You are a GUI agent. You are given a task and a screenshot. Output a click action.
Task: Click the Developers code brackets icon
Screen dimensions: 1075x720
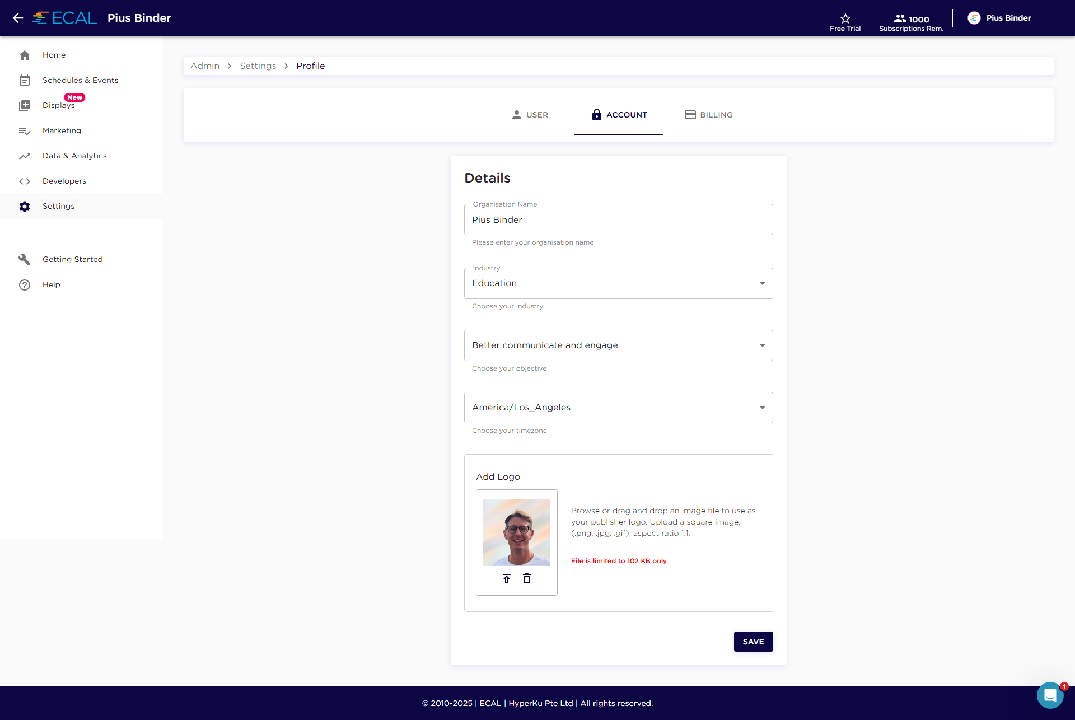(25, 181)
